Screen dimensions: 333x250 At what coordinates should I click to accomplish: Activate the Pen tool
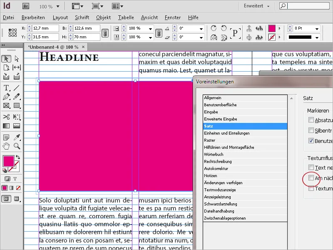[x=6, y=97]
